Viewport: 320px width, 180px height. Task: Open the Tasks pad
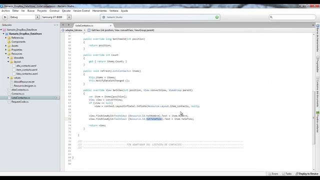coord(287,174)
